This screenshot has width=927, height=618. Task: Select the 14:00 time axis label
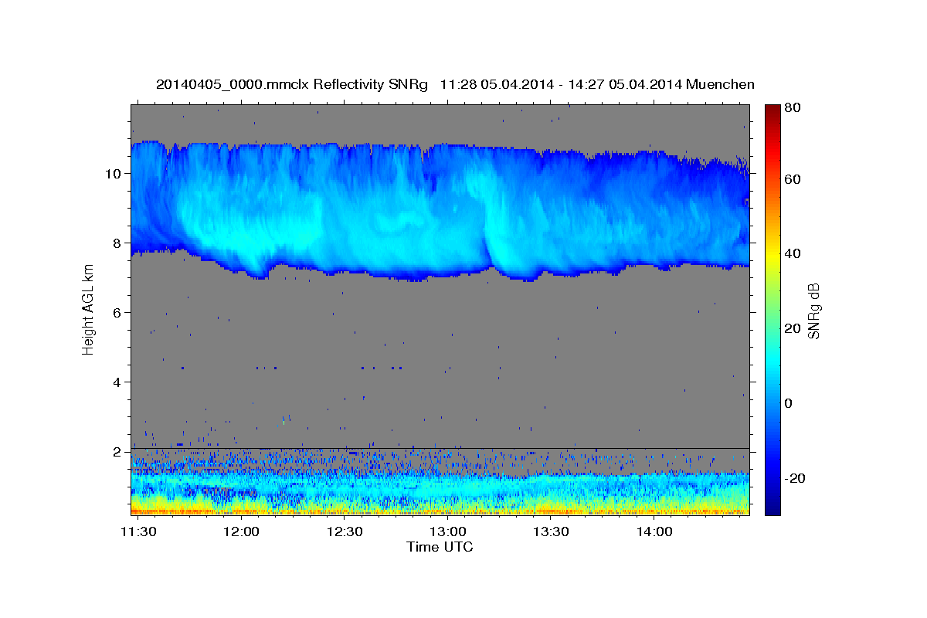[x=654, y=532]
